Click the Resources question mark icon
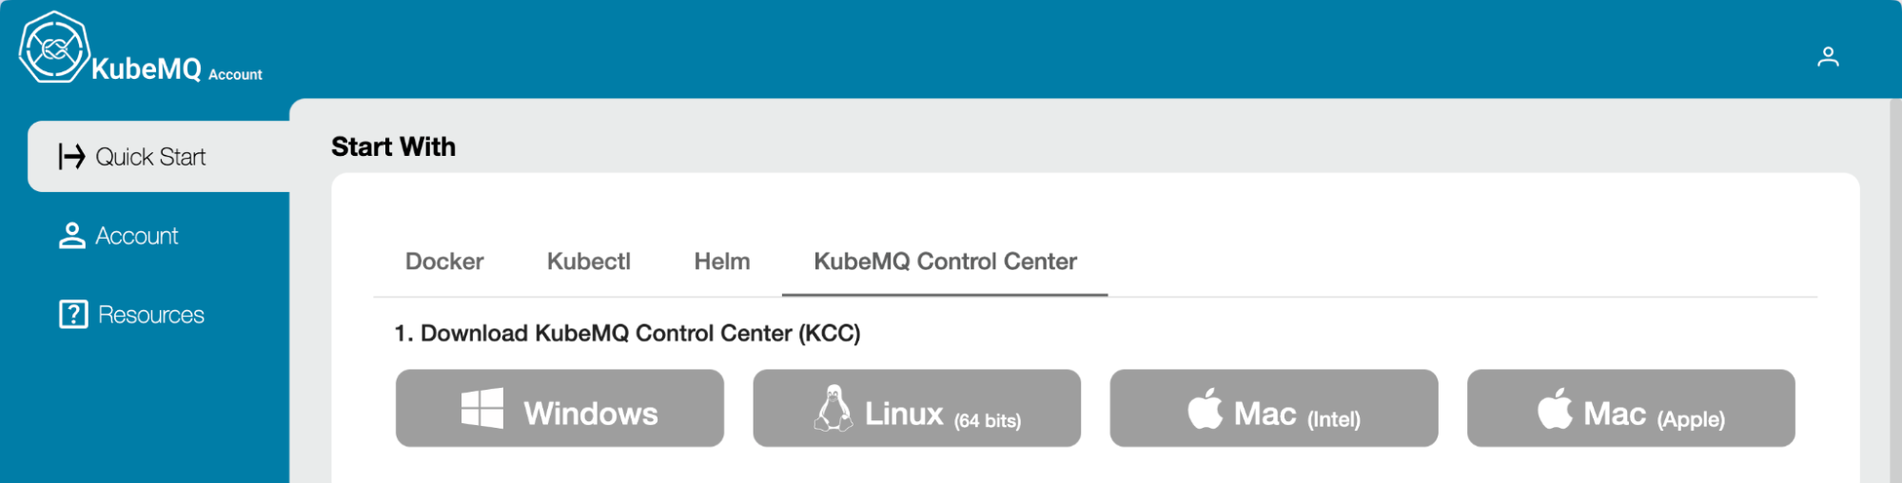The width and height of the screenshot is (1902, 483). [73, 315]
